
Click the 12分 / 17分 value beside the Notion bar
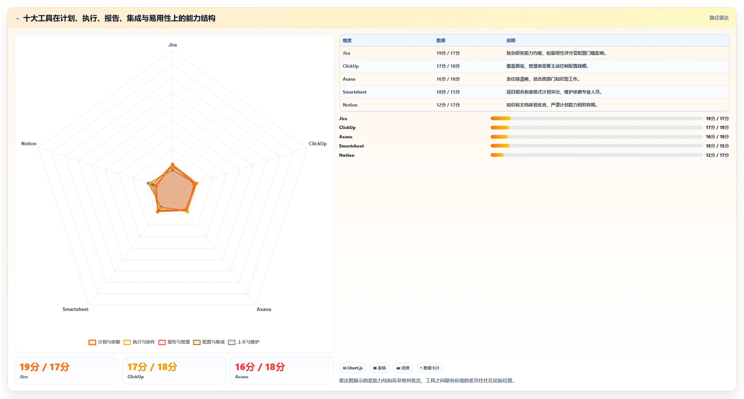pos(717,155)
